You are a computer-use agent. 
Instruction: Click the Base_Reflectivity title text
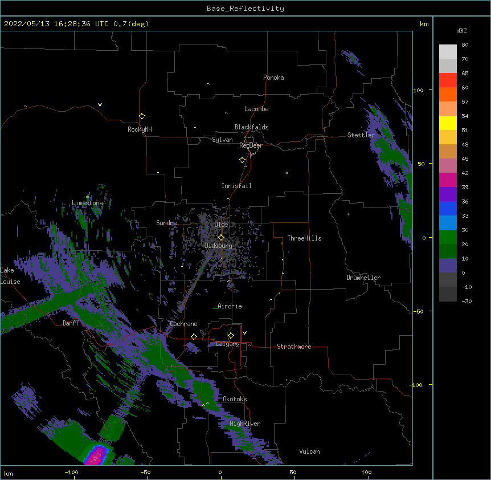point(245,9)
